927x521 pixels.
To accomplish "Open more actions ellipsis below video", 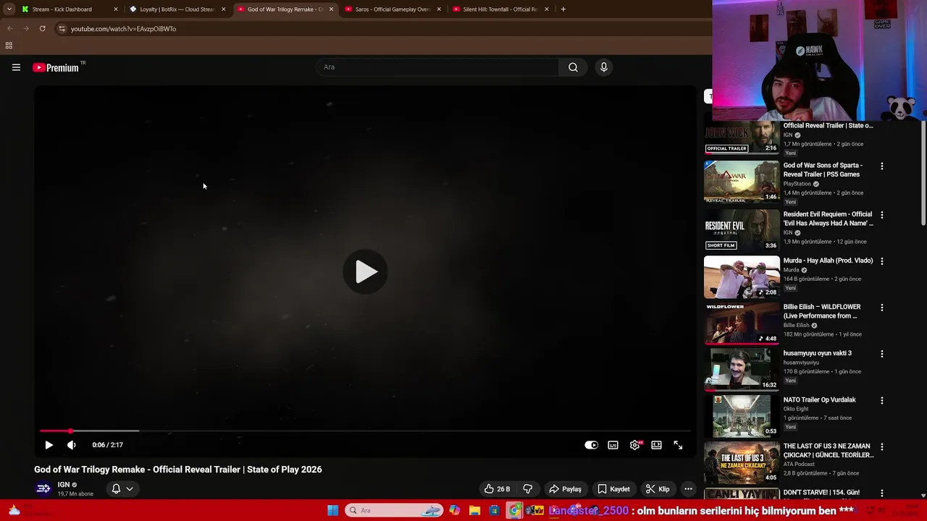I will click(x=688, y=489).
